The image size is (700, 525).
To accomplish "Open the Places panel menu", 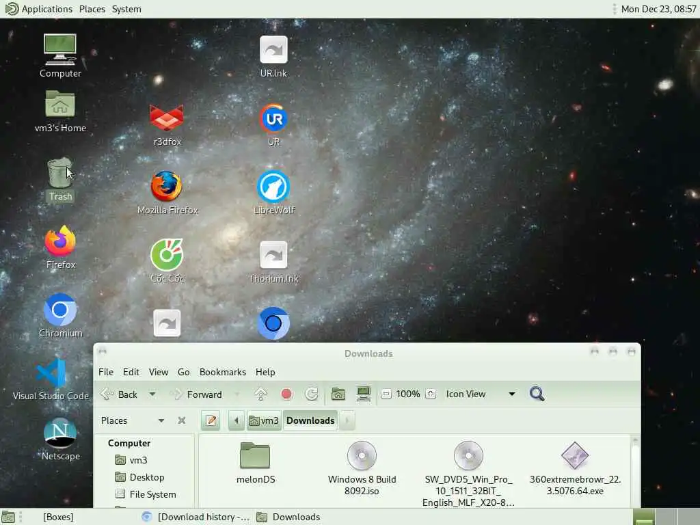I will 92,9.
